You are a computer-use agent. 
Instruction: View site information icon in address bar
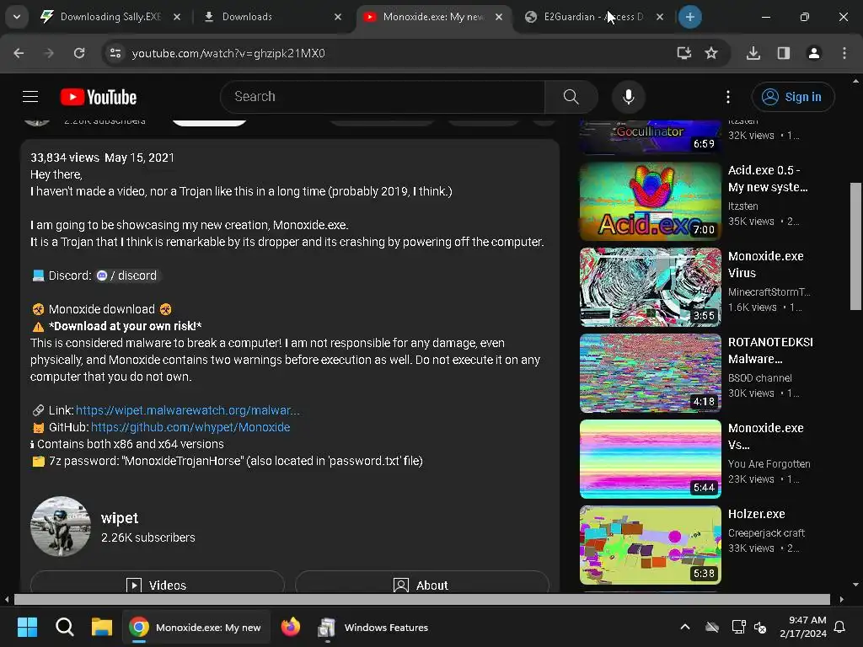coord(115,53)
